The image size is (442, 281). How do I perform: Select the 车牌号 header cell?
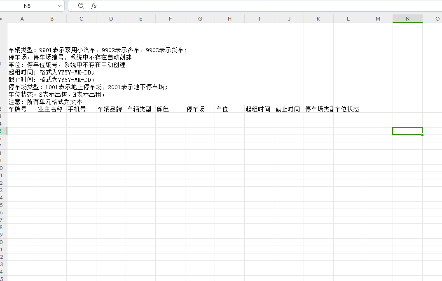click(22, 109)
